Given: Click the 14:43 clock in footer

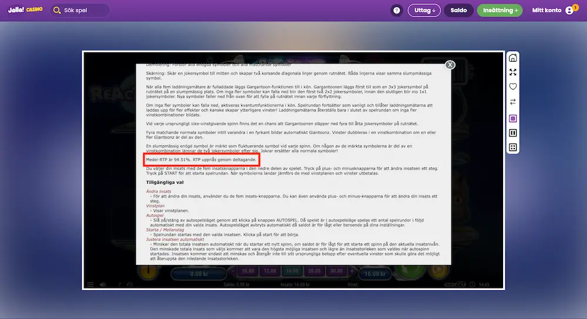Looking at the screenshot, I should tap(484, 285).
